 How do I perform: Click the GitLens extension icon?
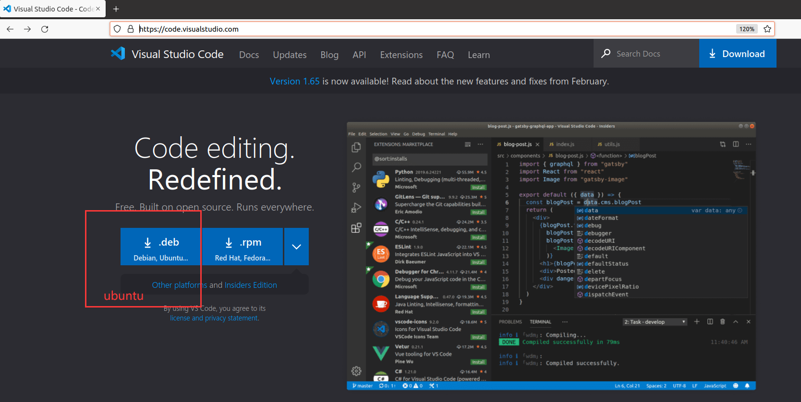[x=381, y=204]
